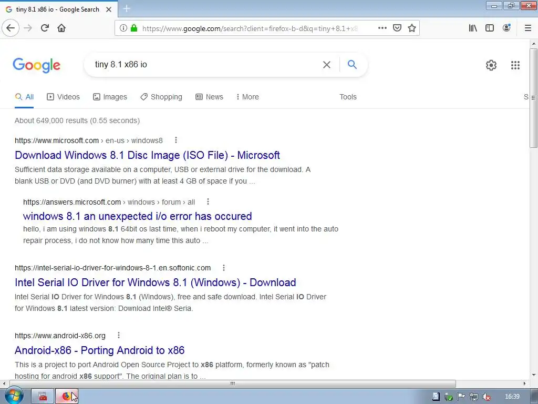Click the vertical scrollbar down arrow
538x404 pixels.
tap(534, 375)
